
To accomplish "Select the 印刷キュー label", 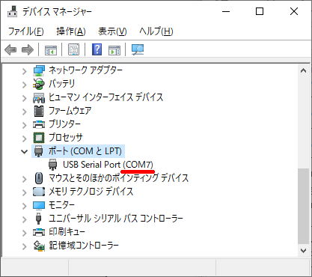I will pyautogui.click(x=67, y=232).
